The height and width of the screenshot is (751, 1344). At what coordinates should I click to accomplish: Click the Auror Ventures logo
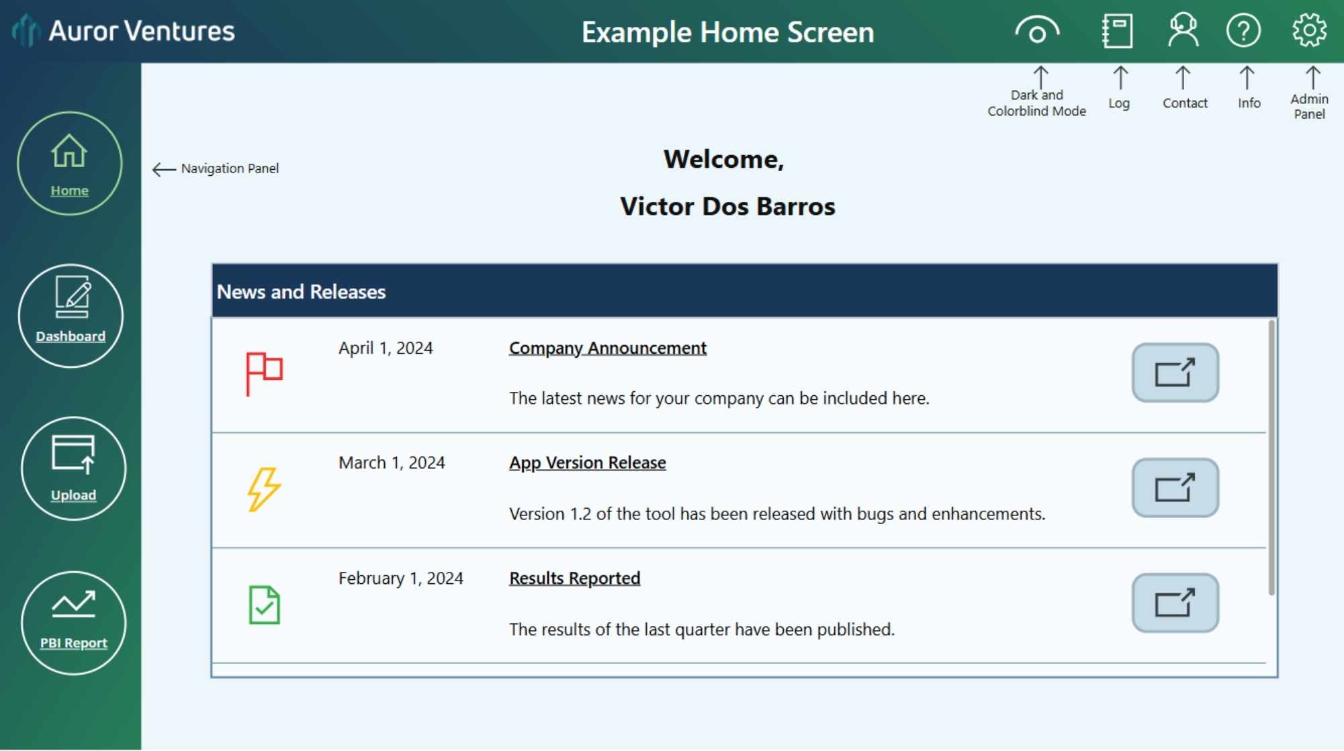point(27,31)
